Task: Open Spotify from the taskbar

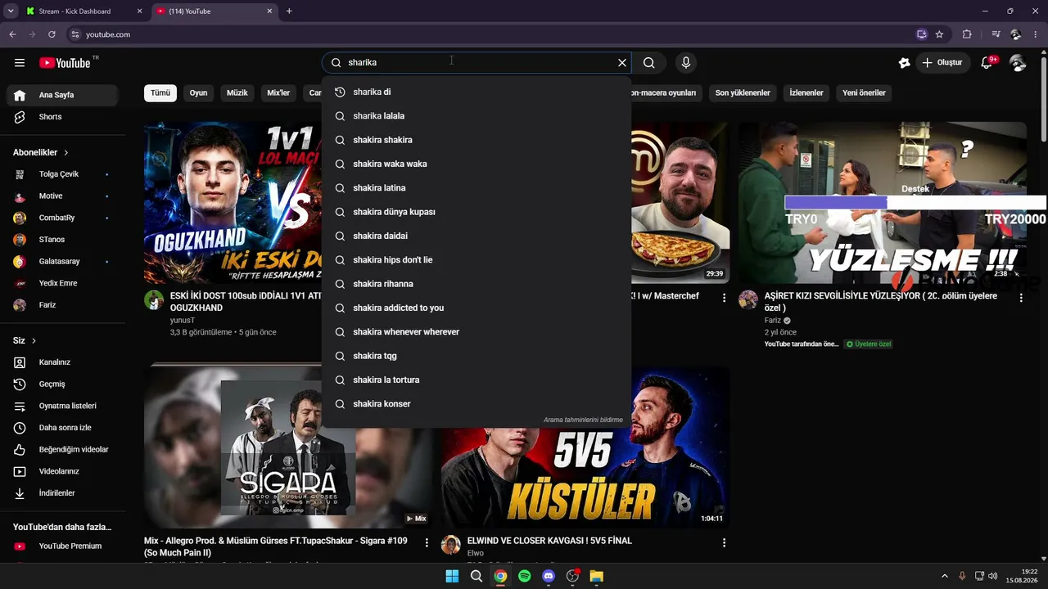Action: (x=525, y=576)
